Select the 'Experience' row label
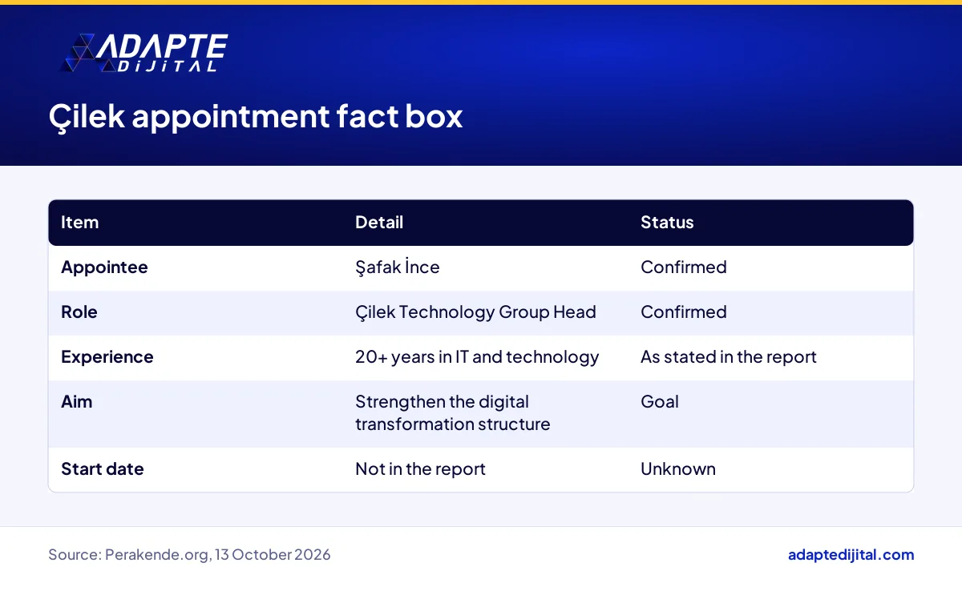Image resolution: width=962 pixels, height=595 pixels. 107,357
